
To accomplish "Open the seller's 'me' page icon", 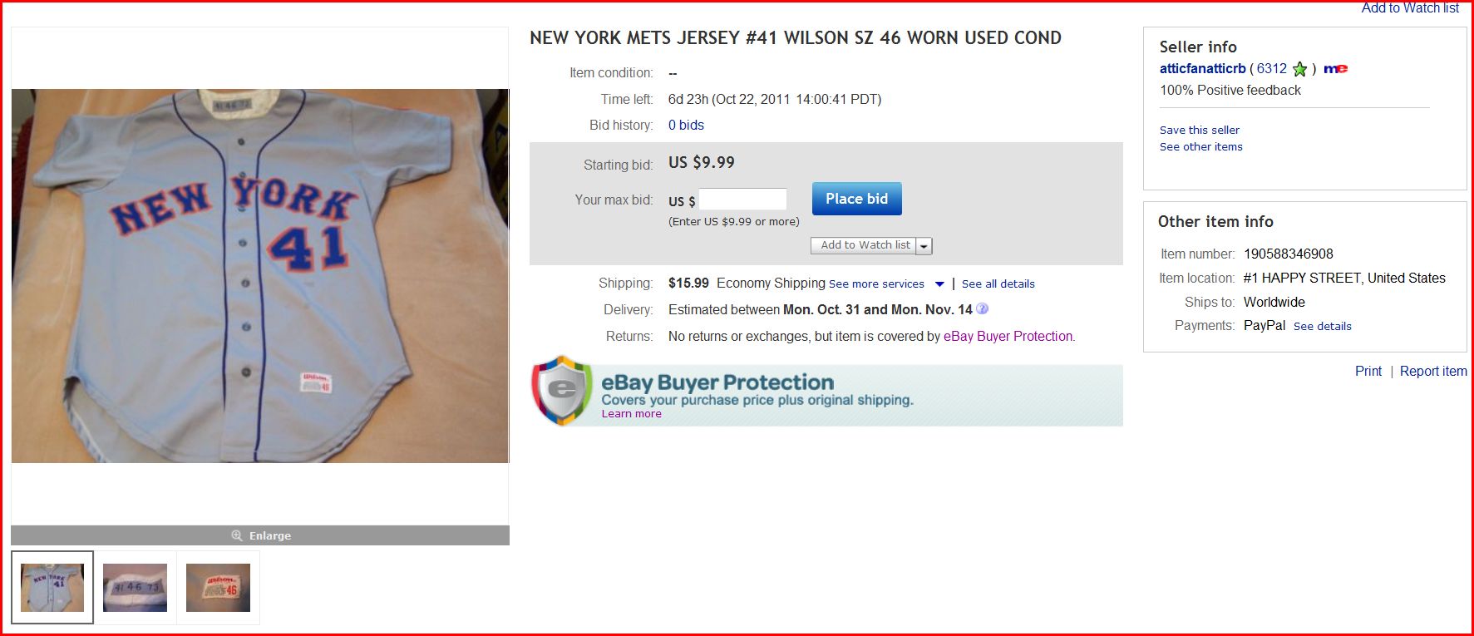I will [x=1335, y=69].
